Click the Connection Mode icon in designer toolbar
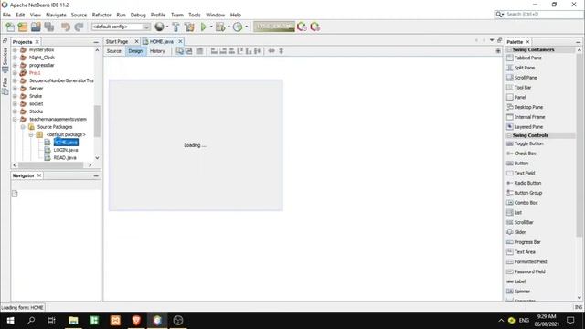The image size is (585, 329). coord(189,51)
